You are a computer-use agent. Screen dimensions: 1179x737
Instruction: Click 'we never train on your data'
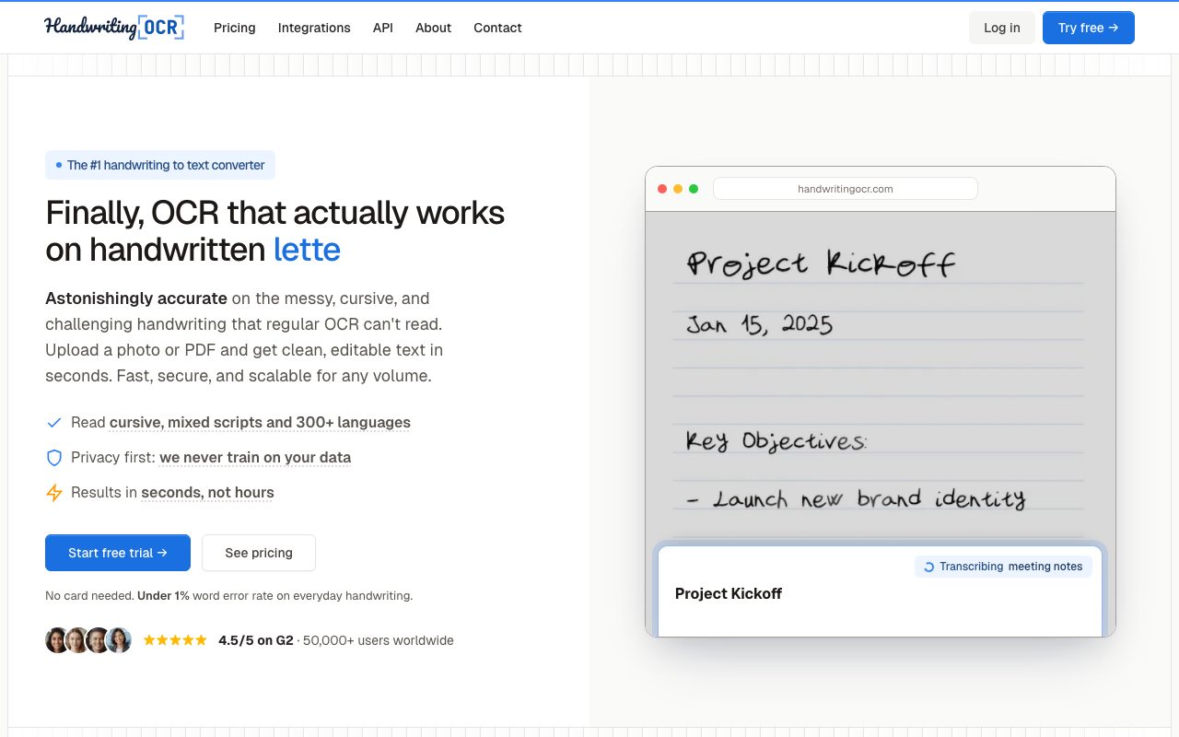pos(255,458)
